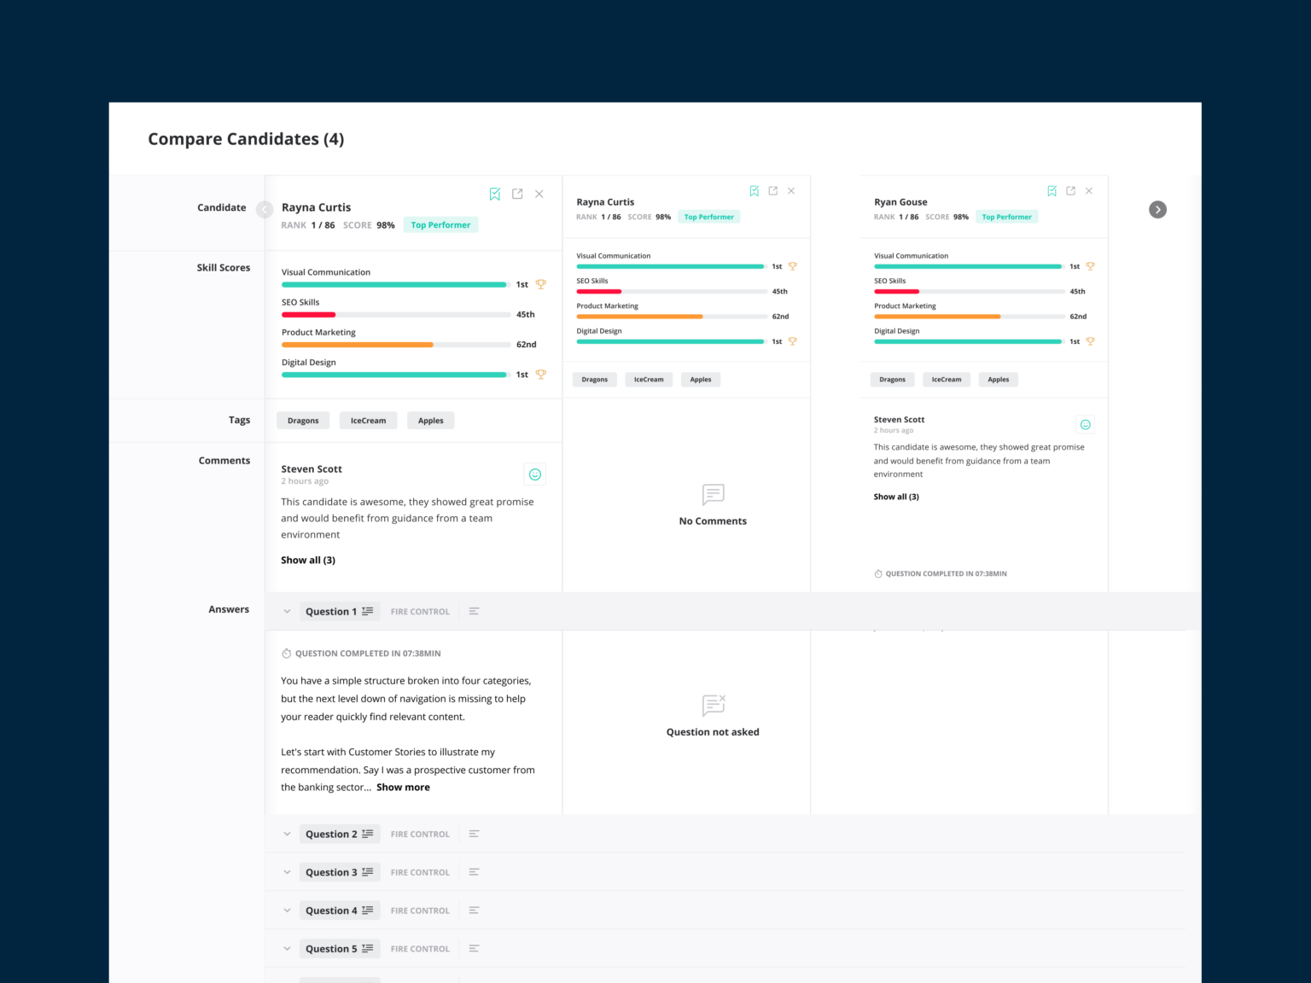
Task: Expand the Question 5 row
Action: (x=287, y=949)
